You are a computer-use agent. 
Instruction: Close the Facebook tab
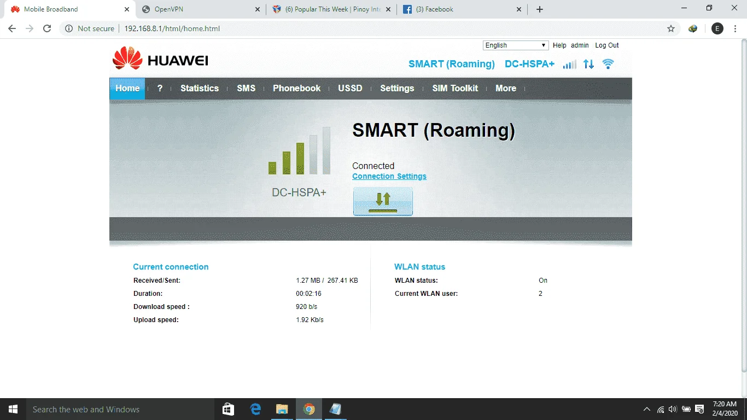coord(520,9)
